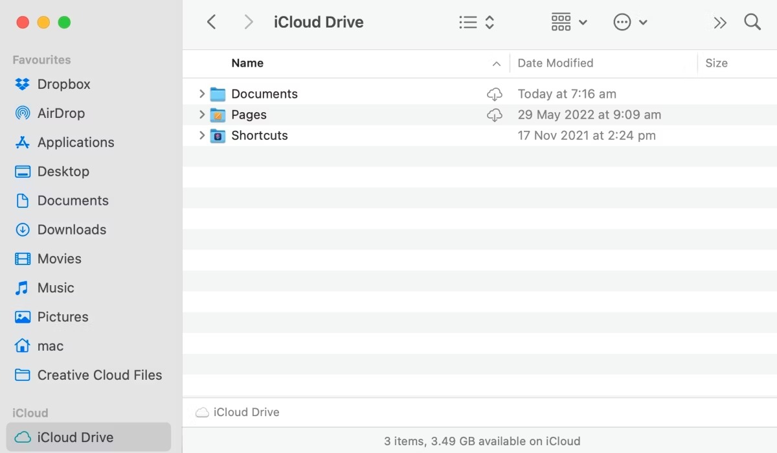The width and height of the screenshot is (777, 453).
Task: Open the Applications sidebar item
Action: pos(76,142)
